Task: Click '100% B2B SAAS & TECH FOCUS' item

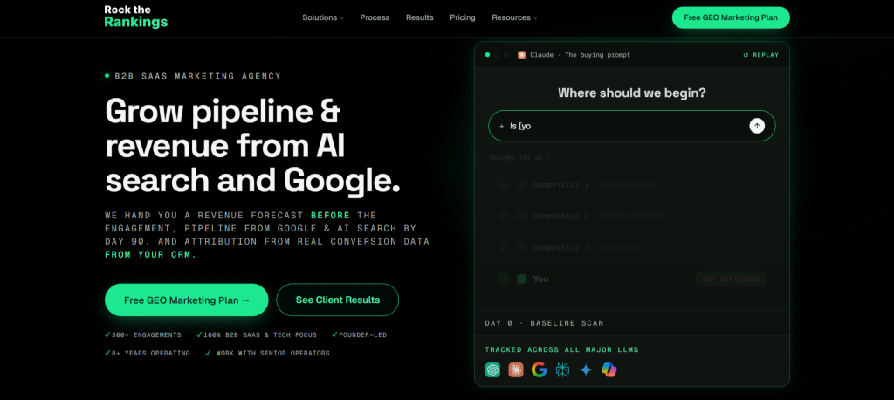Action: click(x=257, y=335)
